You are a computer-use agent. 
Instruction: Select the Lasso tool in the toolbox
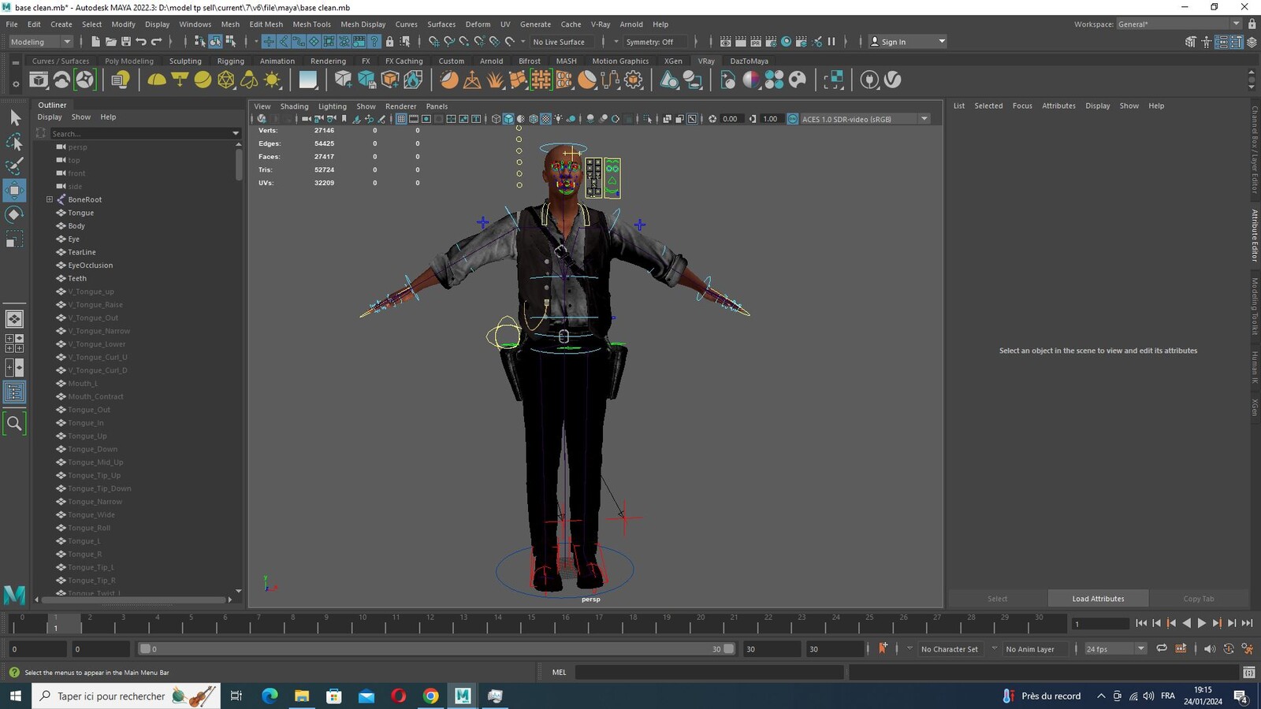(x=15, y=142)
